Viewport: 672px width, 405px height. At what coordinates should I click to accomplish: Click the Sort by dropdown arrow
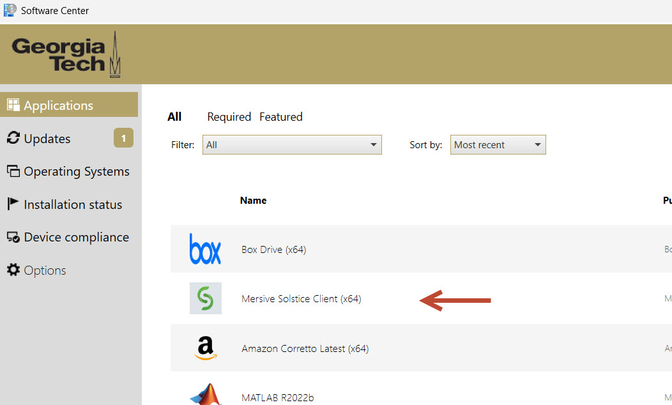537,145
